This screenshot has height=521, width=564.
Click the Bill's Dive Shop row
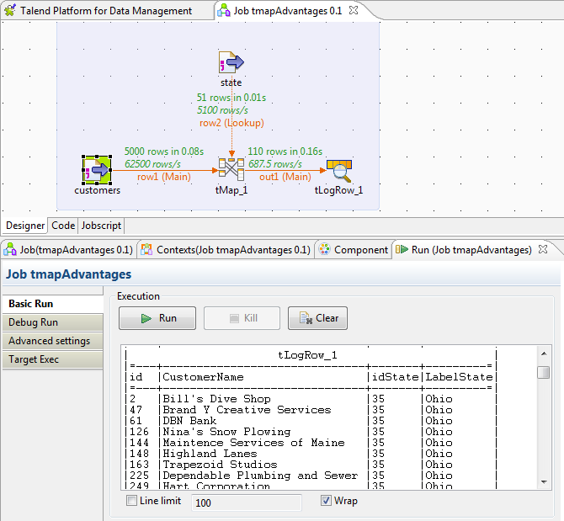click(311, 399)
